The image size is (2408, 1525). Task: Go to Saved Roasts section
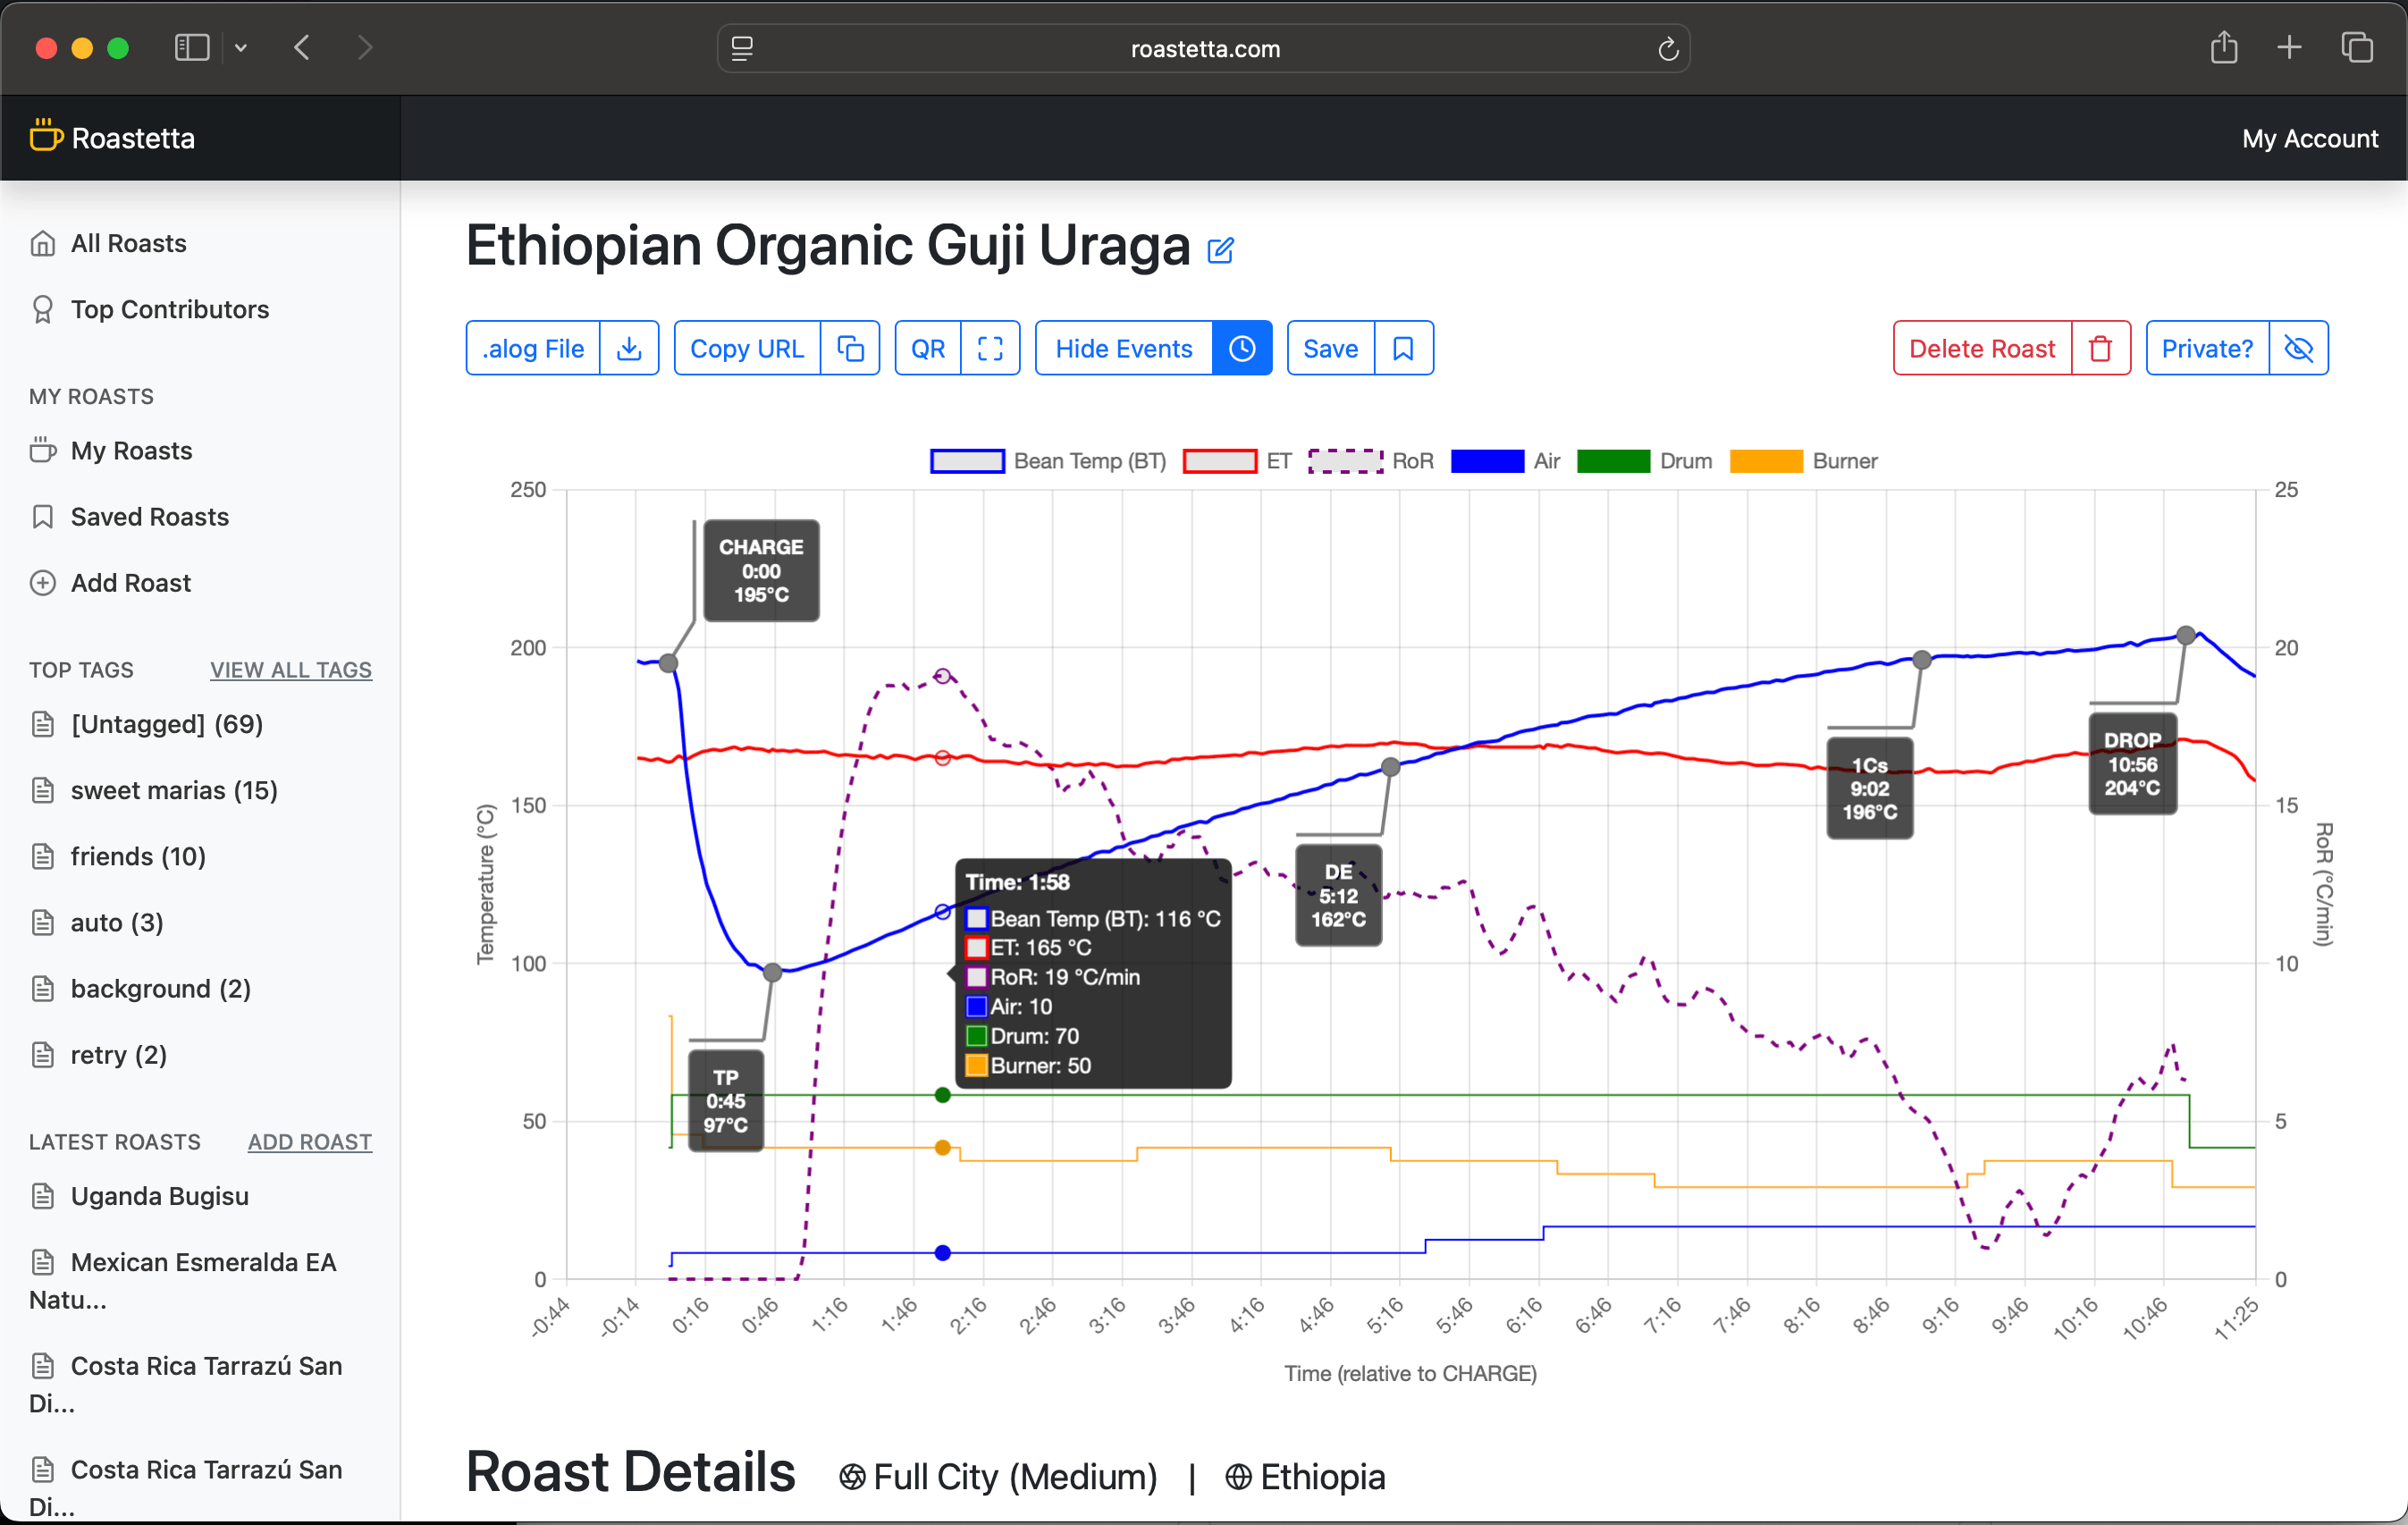pyautogui.click(x=149, y=517)
